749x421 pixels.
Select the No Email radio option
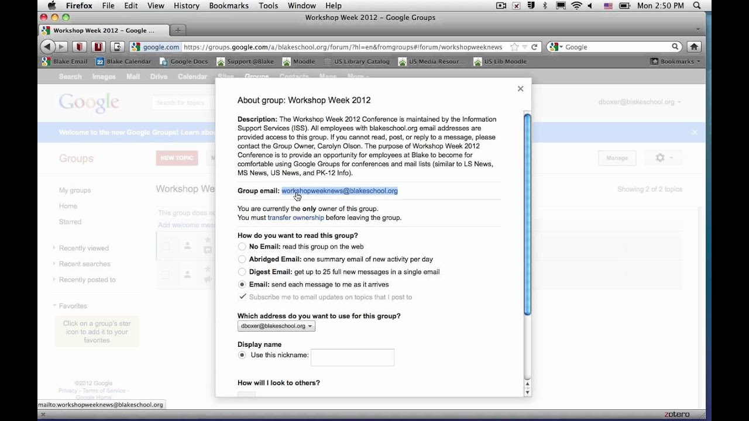coord(242,247)
